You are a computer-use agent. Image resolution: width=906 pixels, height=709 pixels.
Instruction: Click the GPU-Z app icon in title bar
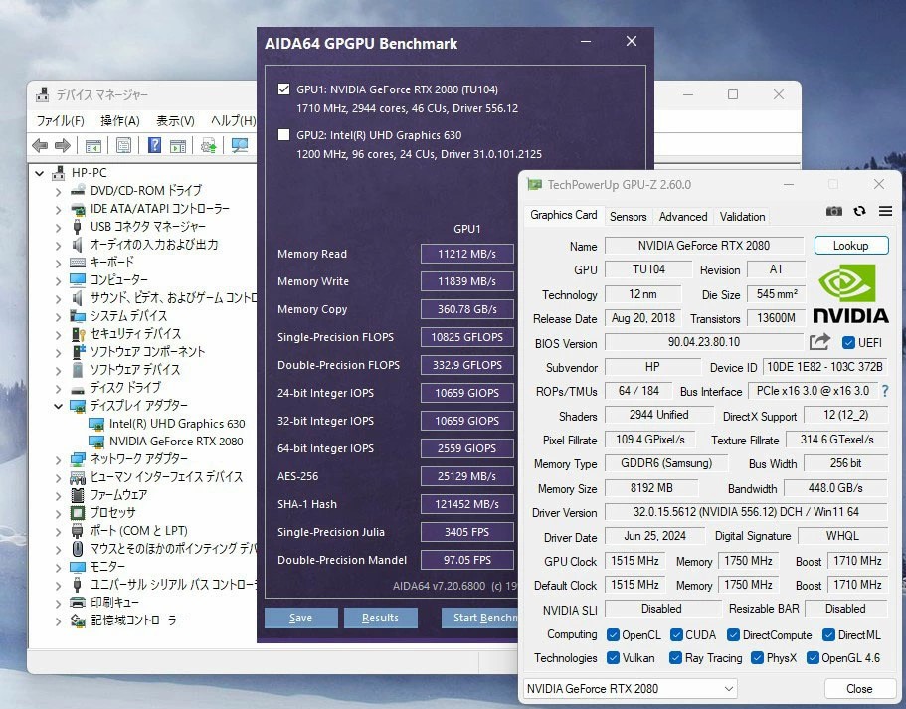click(534, 185)
